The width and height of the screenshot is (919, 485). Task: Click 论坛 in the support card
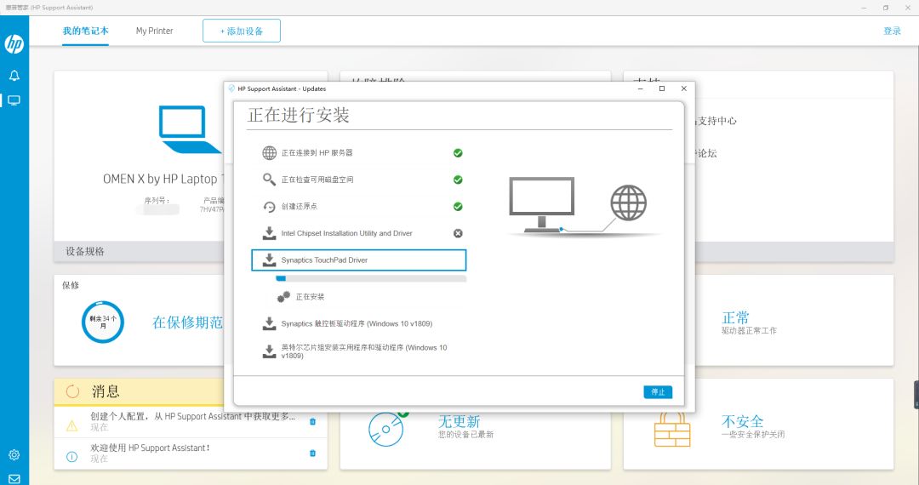tap(706, 153)
